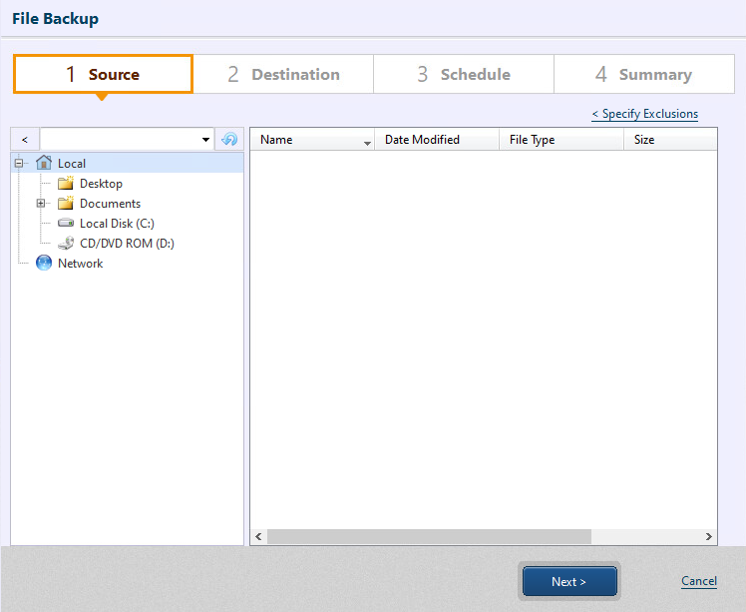Expand the Documents tree node
This screenshot has height=612, width=746.
pos(41,204)
